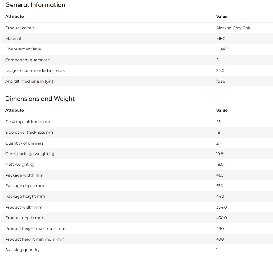Click the Gross package weight 19.8 value

click(x=220, y=154)
